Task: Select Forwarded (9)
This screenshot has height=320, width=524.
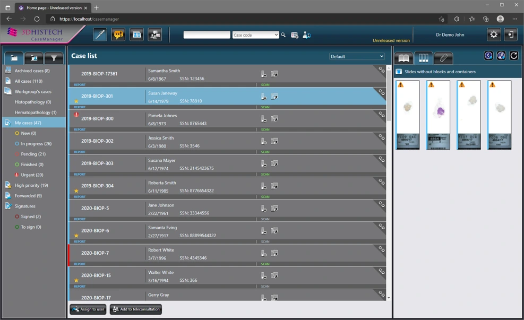Action: click(28, 196)
